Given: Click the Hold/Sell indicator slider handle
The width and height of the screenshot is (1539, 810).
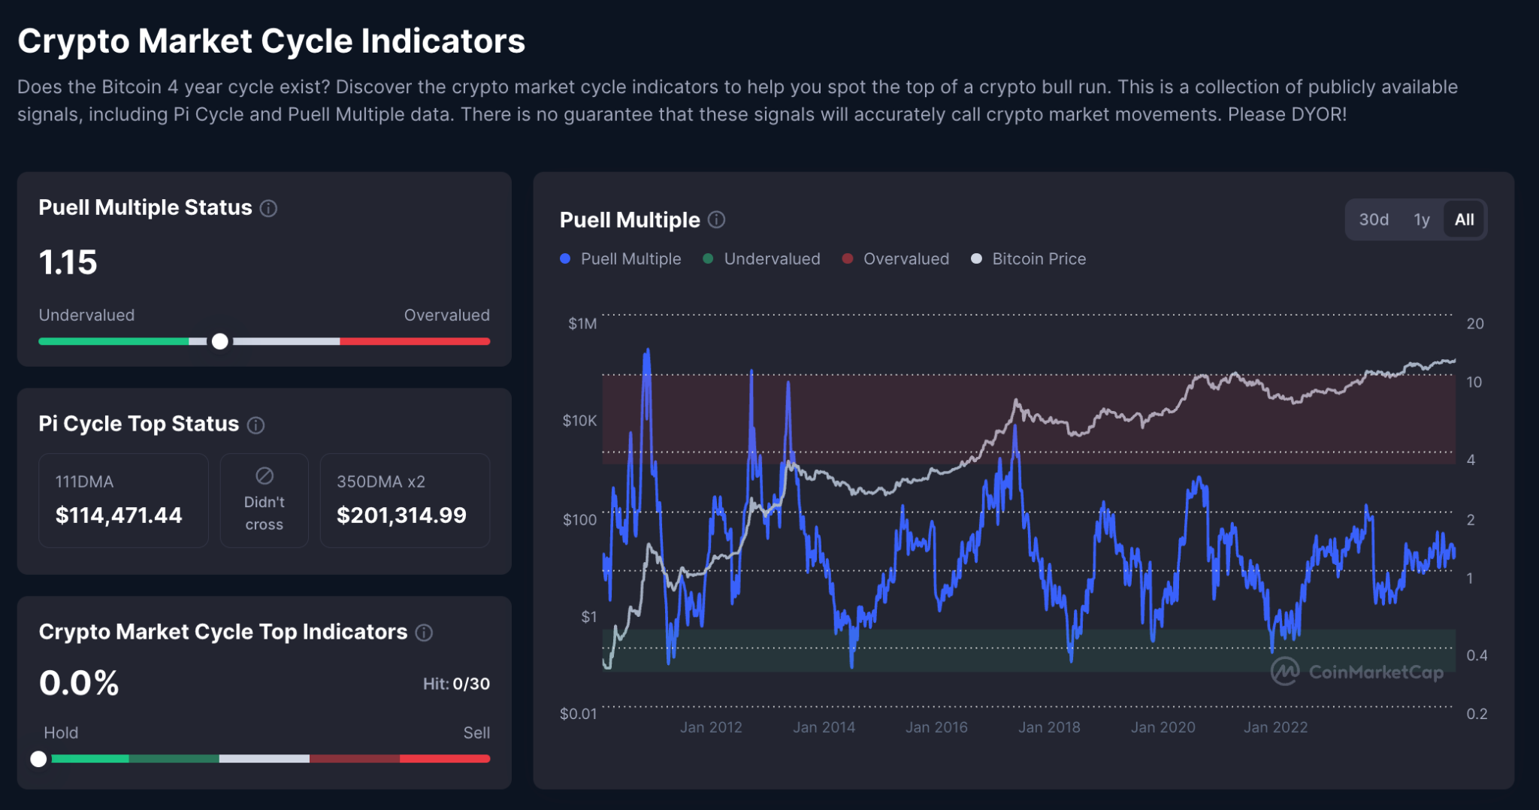Looking at the screenshot, I should 38,759.
